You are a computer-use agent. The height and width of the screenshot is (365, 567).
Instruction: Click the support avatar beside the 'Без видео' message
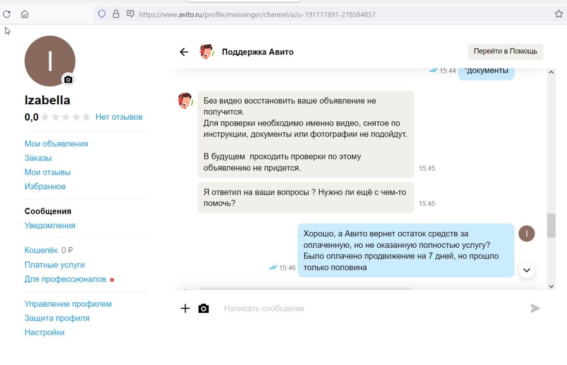[185, 101]
